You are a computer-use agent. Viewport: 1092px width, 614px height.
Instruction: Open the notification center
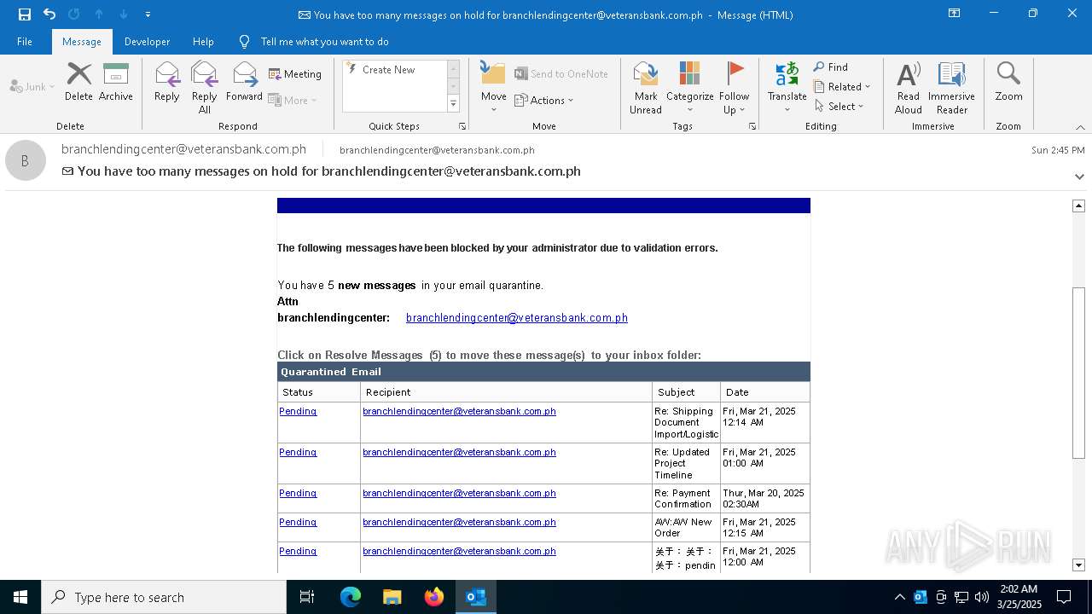[1064, 597]
